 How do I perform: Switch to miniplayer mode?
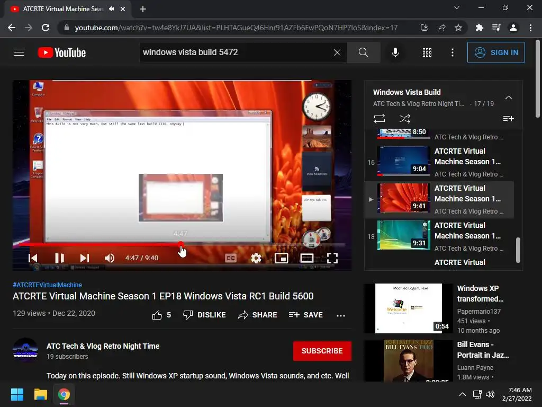(282, 258)
